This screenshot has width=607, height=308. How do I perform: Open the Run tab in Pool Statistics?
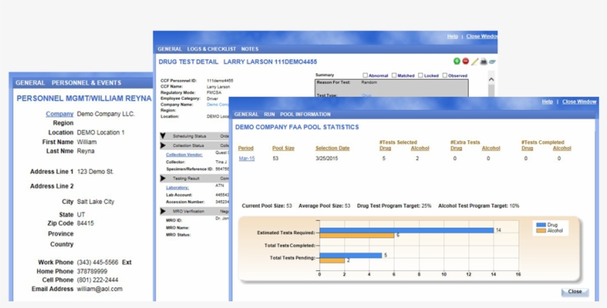click(269, 114)
